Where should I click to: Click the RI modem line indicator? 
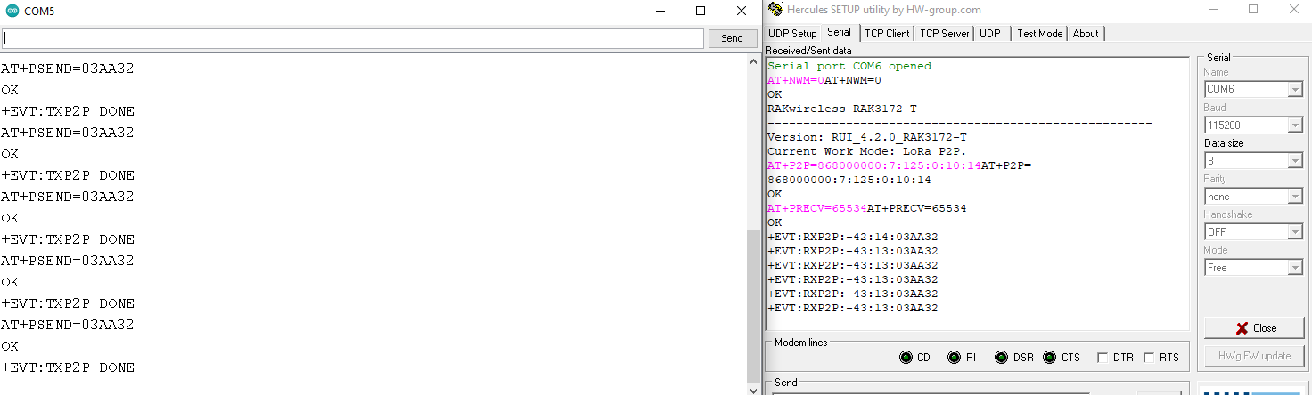tap(955, 358)
